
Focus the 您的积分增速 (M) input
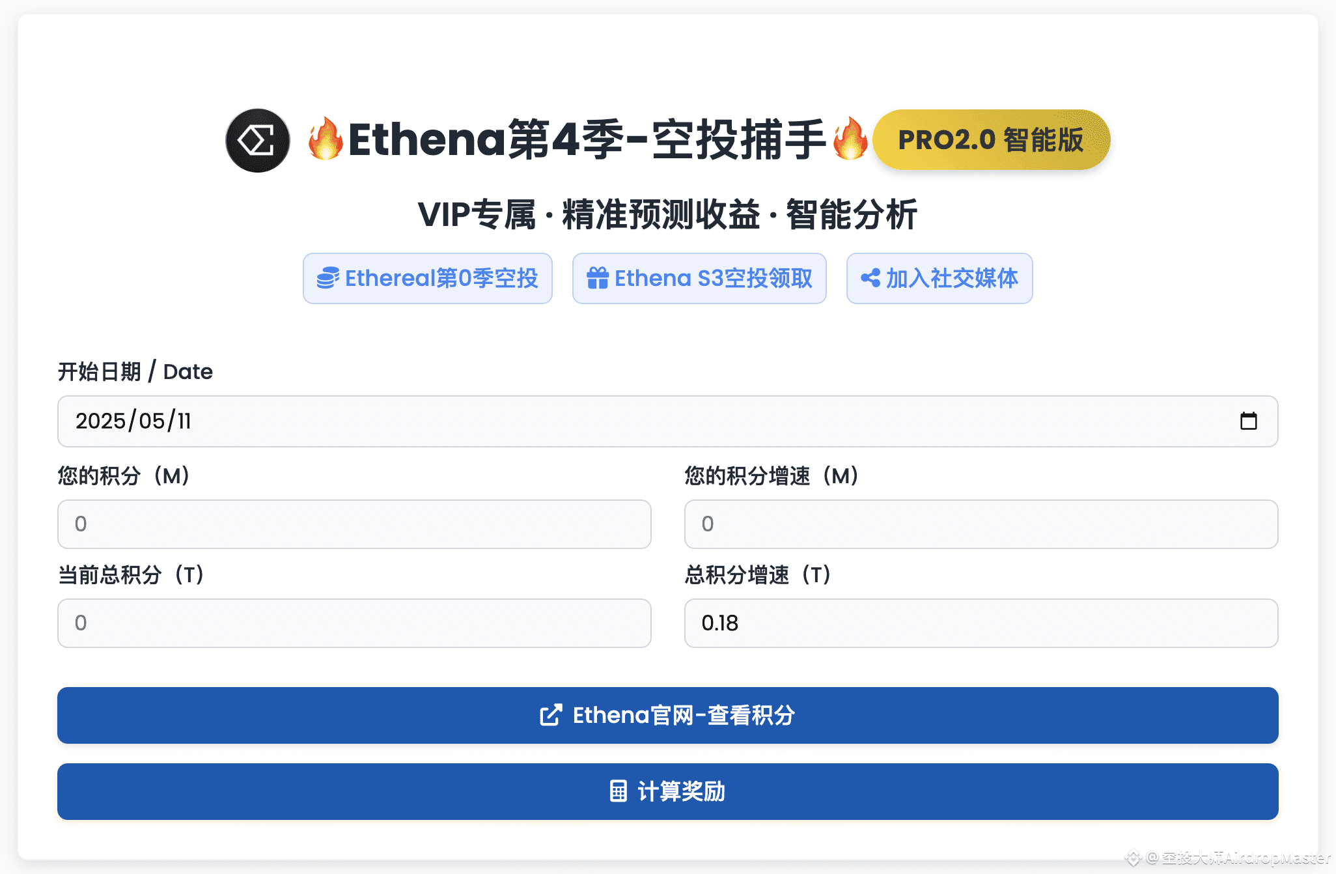[x=981, y=524]
